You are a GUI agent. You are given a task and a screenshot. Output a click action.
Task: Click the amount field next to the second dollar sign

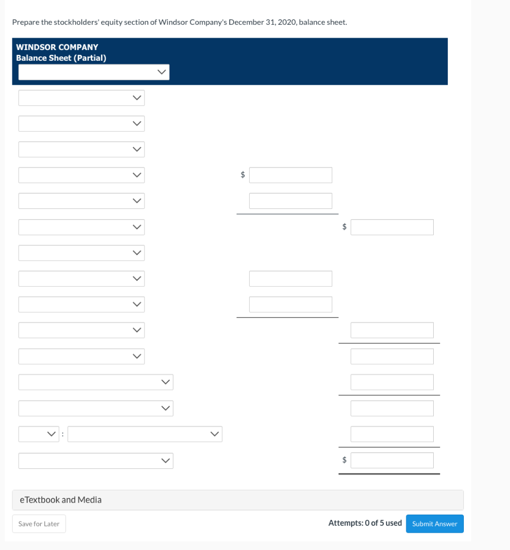(x=392, y=227)
